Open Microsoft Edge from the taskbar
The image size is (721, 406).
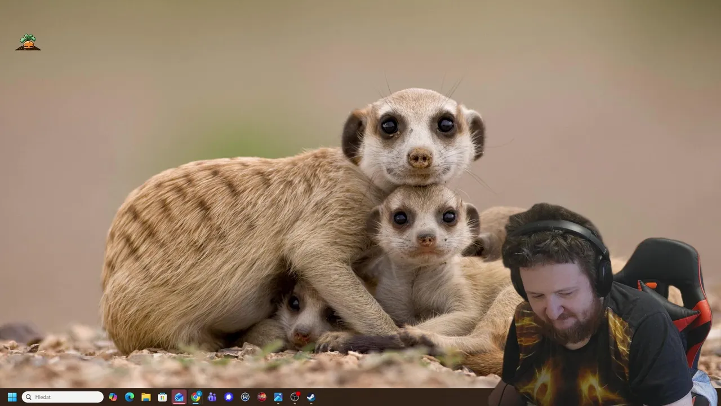130,397
